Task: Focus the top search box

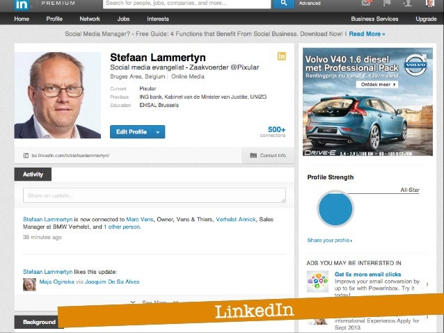Action: [187, 3]
